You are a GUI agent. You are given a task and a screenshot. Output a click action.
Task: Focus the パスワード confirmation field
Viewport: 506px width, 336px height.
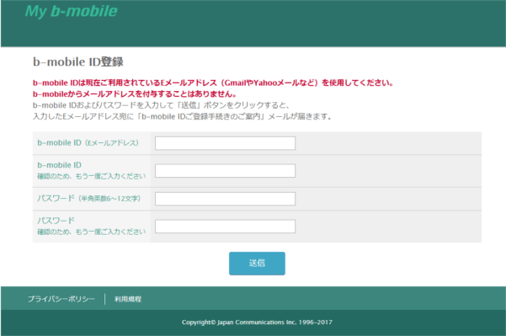click(x=225, y=227)
